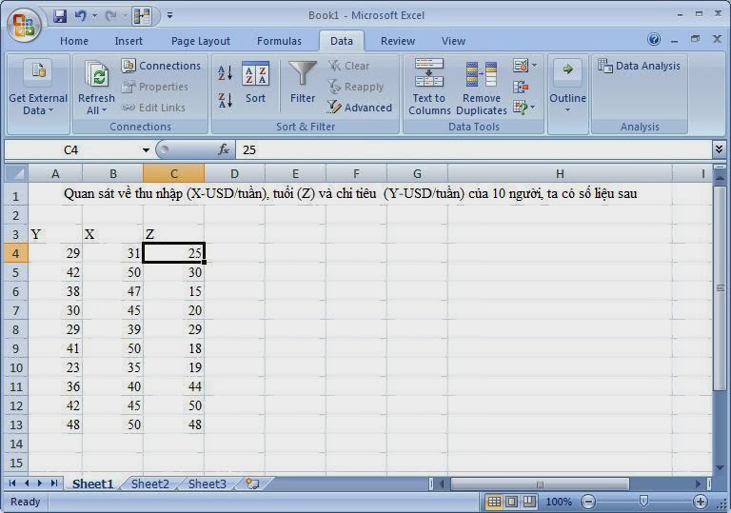Save the workbook with the floppy icon

click(x=60, y=16)
